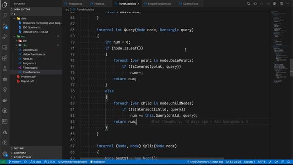The width and height of the screenshot is (293, 165).
Task: Open RTree.csproj project file
Action: coord(36,68)
